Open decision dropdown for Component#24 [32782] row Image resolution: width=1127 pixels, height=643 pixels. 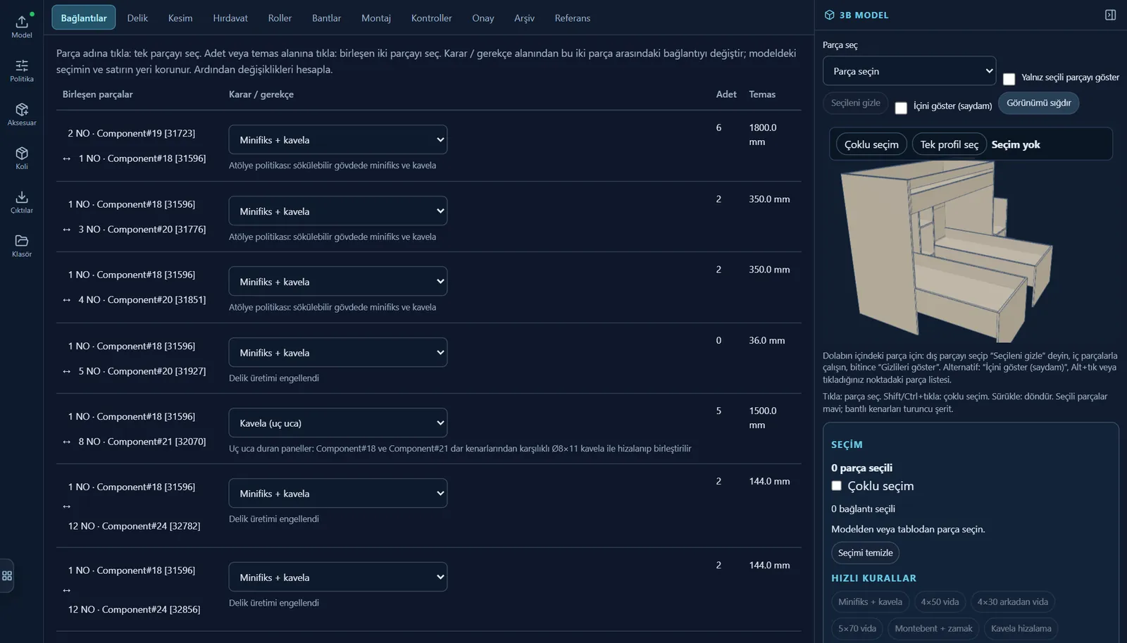coord(338,493)
